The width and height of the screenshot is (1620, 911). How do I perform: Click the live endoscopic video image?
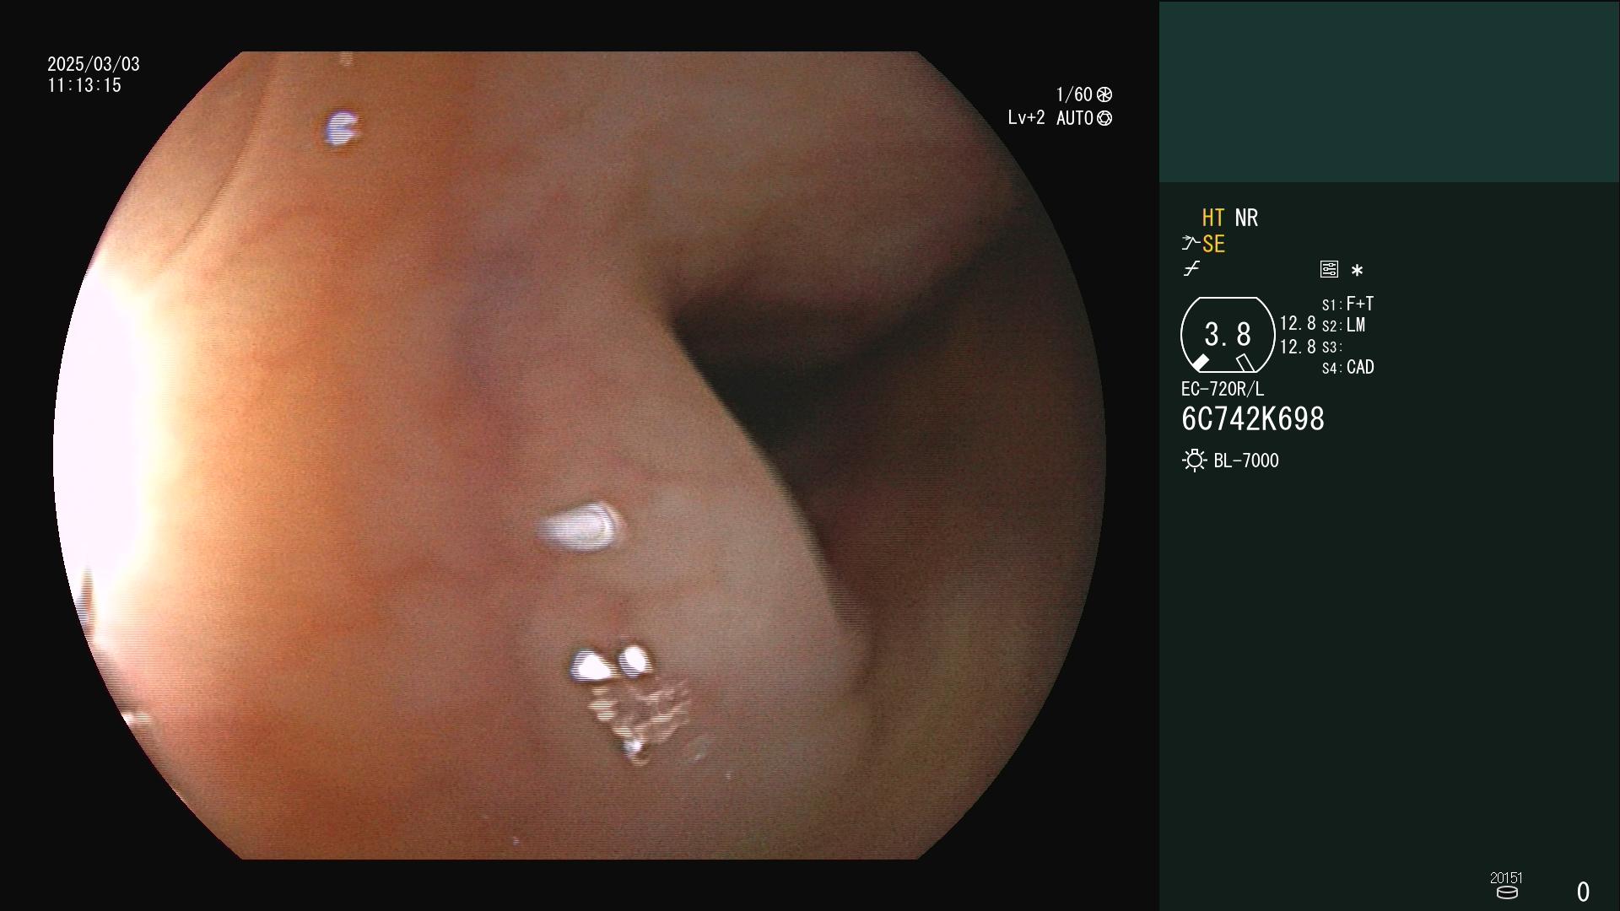pos(579,455)
